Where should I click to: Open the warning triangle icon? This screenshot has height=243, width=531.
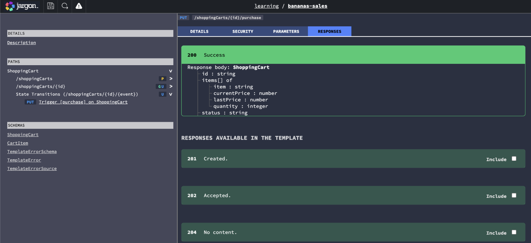tap(79, 6)
